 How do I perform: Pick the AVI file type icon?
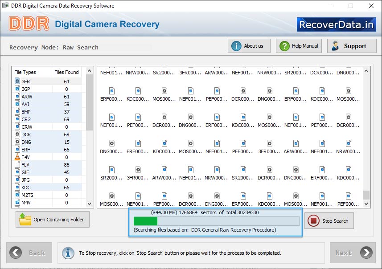click(x=17, y=104)
